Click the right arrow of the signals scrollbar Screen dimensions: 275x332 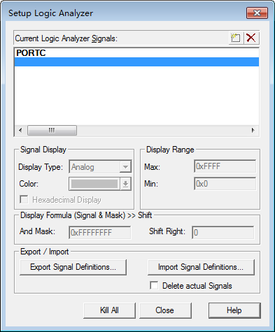point(253,130)
